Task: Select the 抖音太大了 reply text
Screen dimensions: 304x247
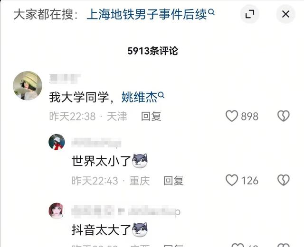Action: [101, 230]
